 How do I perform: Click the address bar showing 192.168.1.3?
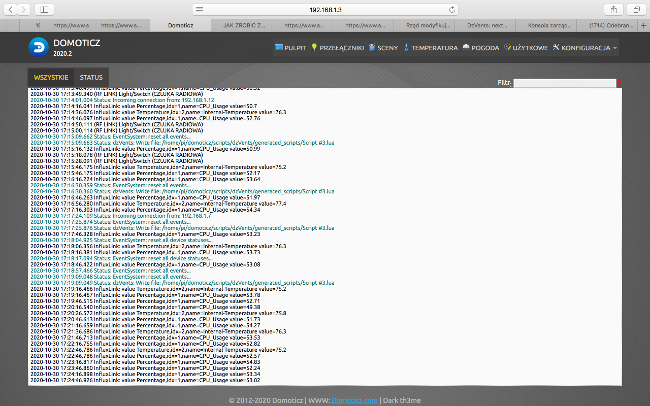pyautogui.click(x=325, y=10)
